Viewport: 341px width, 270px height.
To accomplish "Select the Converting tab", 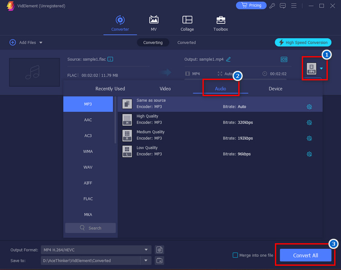I will [x=153, y=43].
